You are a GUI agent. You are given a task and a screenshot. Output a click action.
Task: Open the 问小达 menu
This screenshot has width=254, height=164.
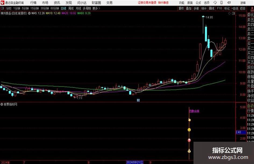coord(82,3)
